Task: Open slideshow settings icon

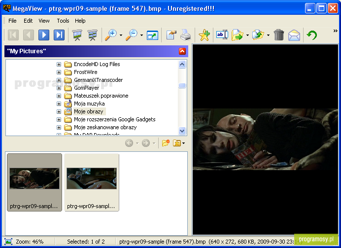Action: (93, 35)
